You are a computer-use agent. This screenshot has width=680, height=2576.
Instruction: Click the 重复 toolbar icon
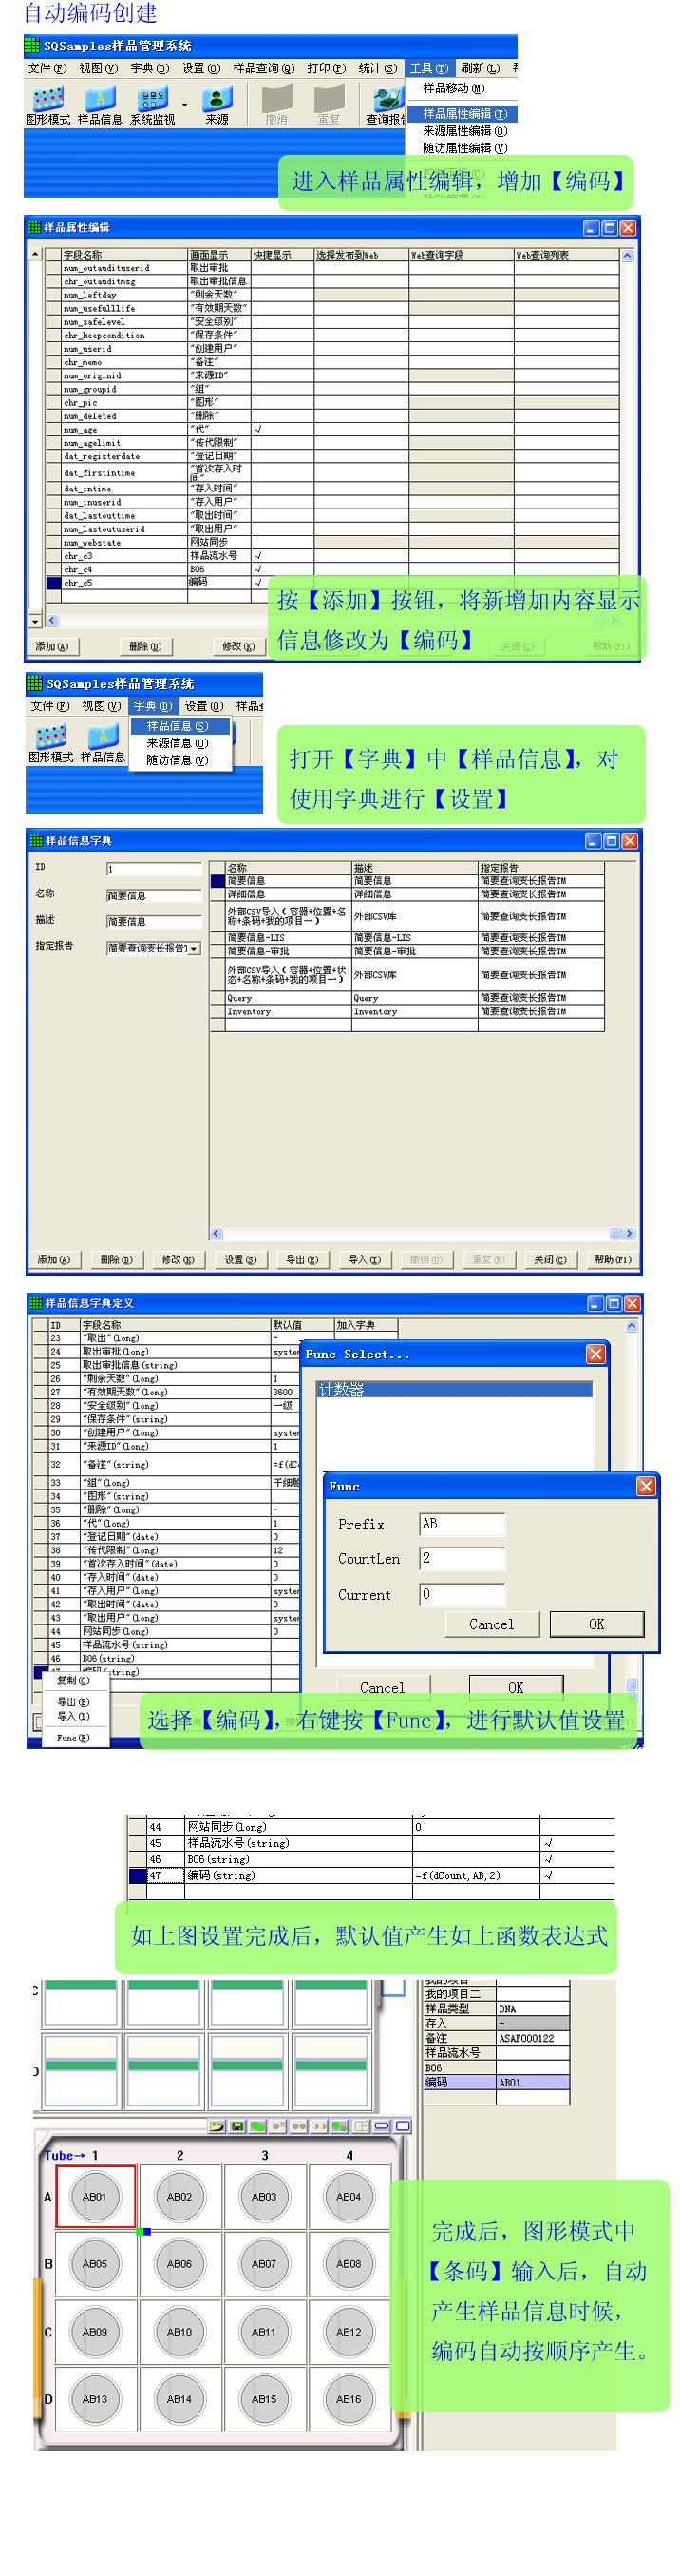(x=329, y=105)
